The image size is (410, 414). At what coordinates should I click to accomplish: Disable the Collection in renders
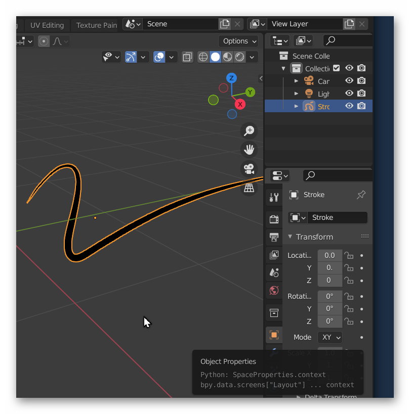361,68
